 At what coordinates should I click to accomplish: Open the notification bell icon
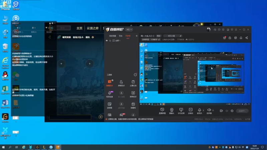point(241,38)
